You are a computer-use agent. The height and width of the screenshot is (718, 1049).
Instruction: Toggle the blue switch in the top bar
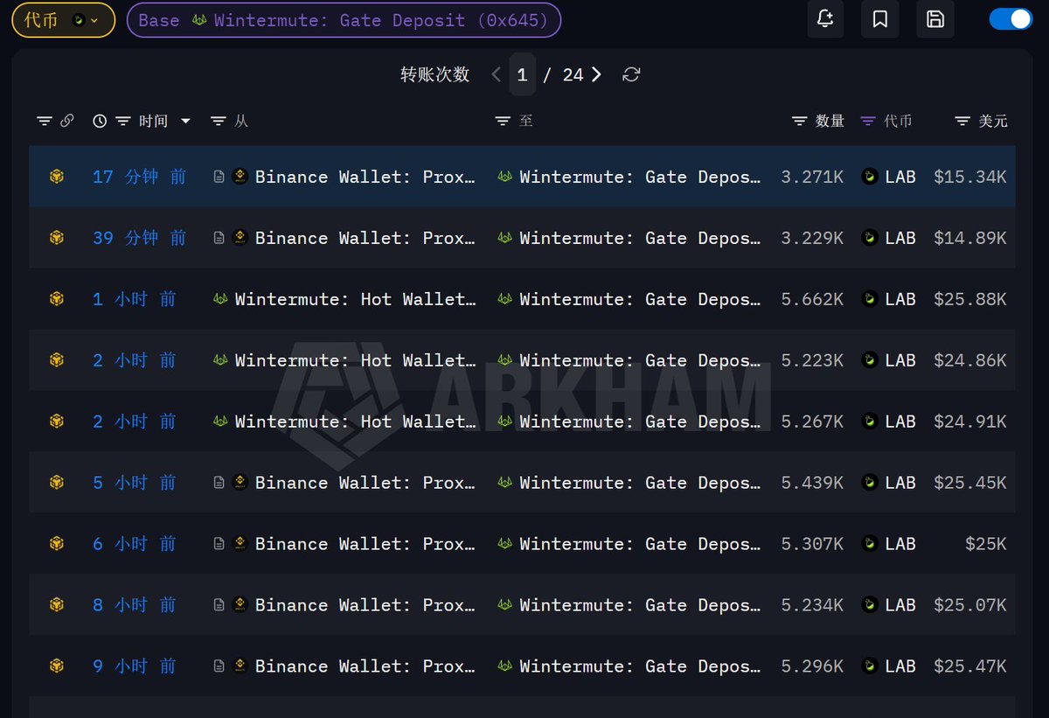pyautogui.click(x=1011, y=19)
